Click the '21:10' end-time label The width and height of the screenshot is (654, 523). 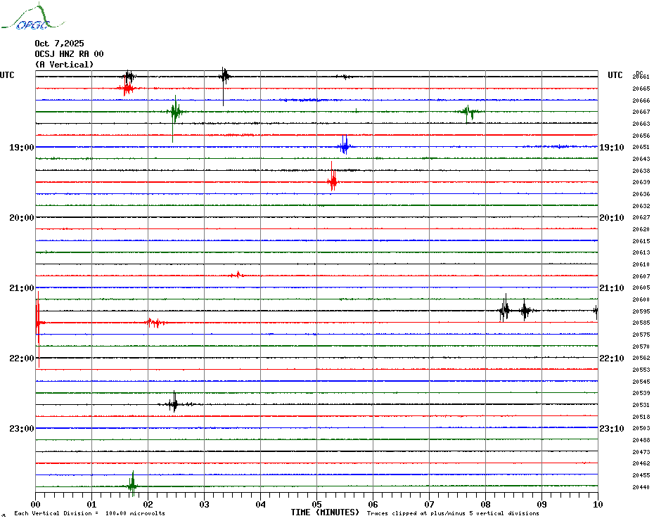pos(612,288)
